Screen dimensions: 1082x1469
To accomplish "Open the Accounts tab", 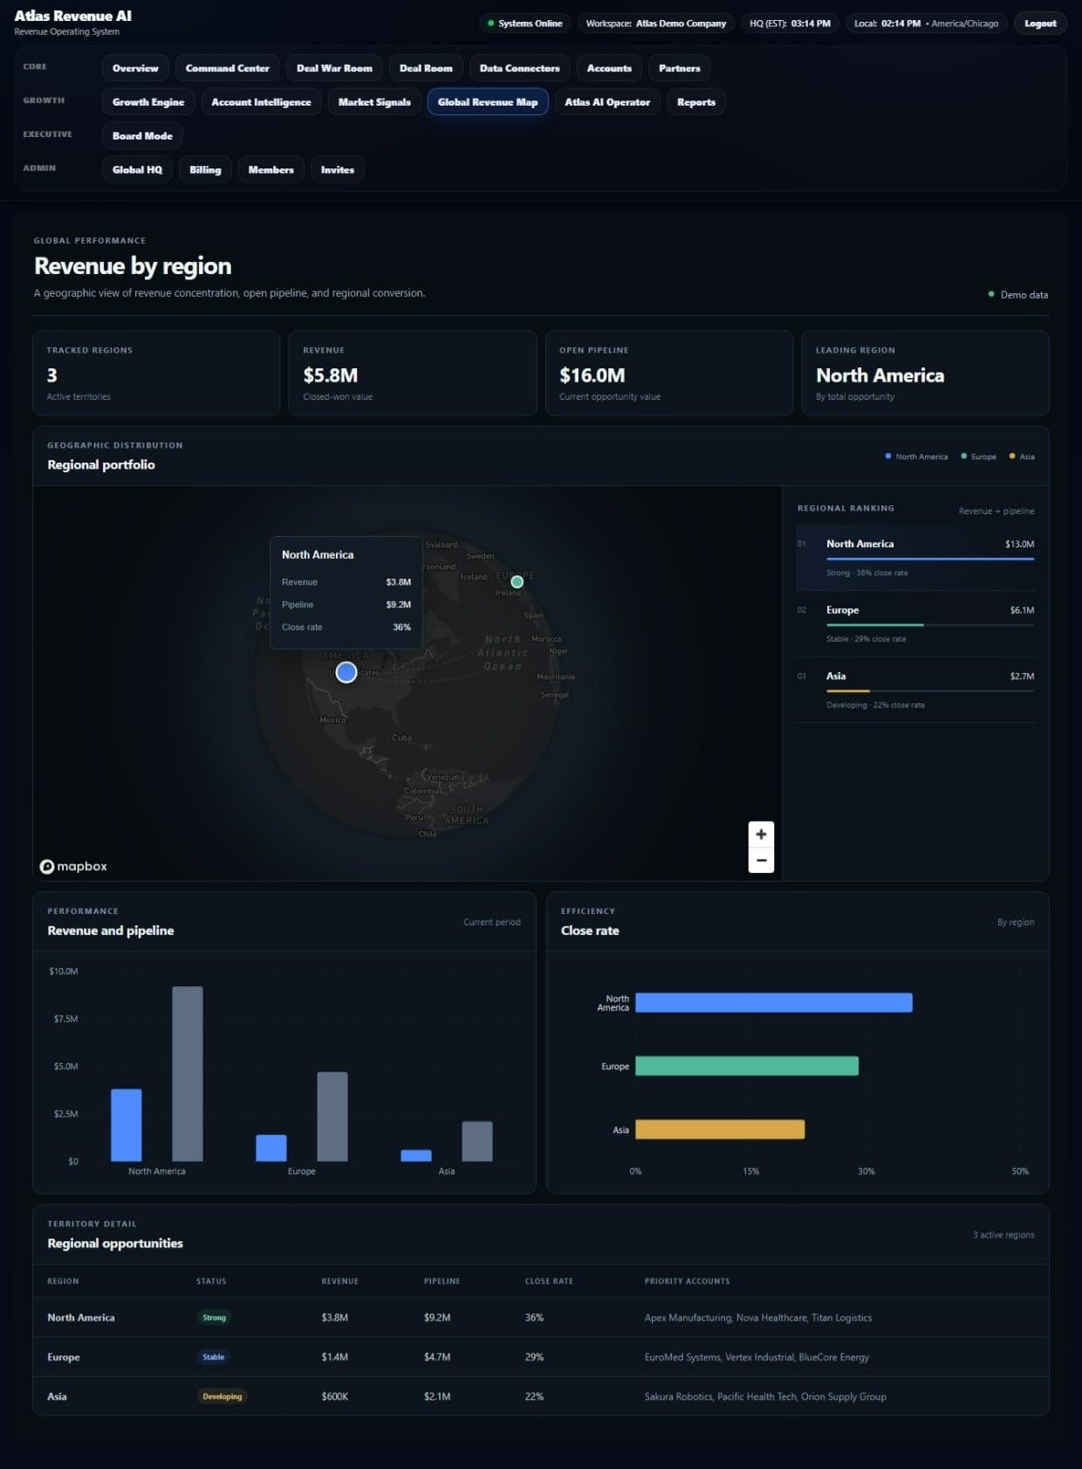I will coord(609,68).
